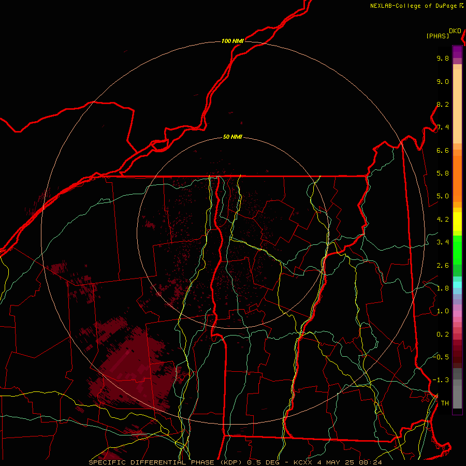Viewport: 466px width, 466px height.
Task: Click the 2.6 value on the color scale
Action: click(x=443, y=265)
